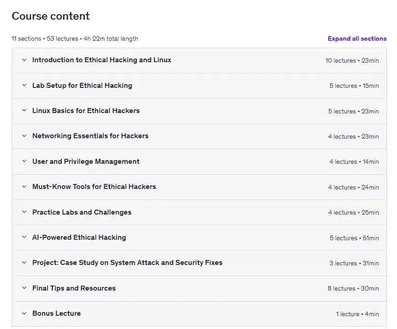The image size is (397, 329).
Task: Click chevron beside Lab Setup for Ethical Hacking
Action: point(24,85)
